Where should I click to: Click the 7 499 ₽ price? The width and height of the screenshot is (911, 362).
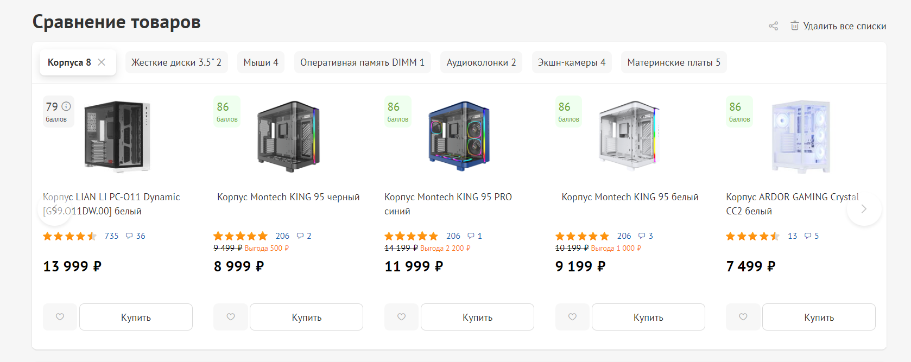tap(751, 266)
